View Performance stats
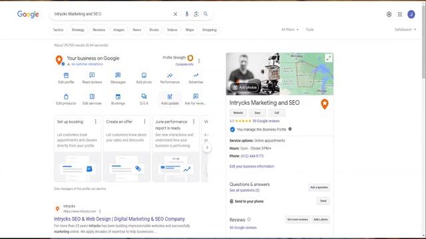Screen dimensions: 426x239 pyautogui.click(x=170, y=78)
